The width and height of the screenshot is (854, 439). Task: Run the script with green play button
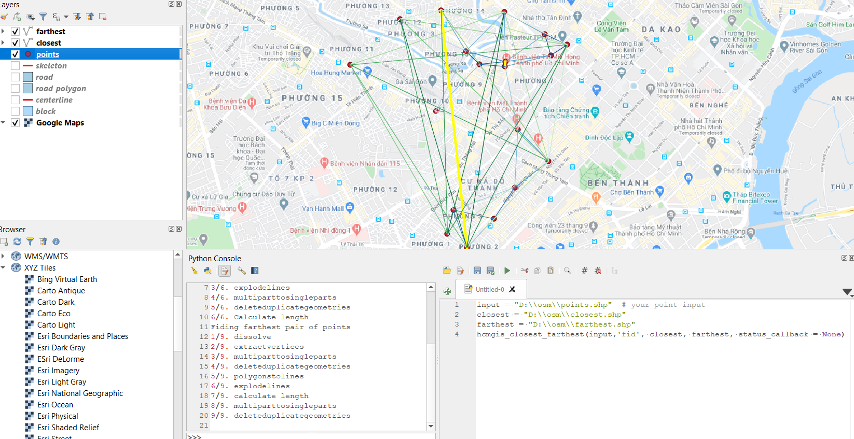507,271
